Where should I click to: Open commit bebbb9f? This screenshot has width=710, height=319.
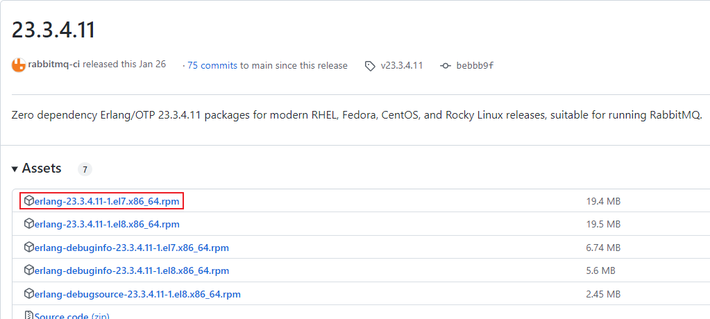point(475,66)
